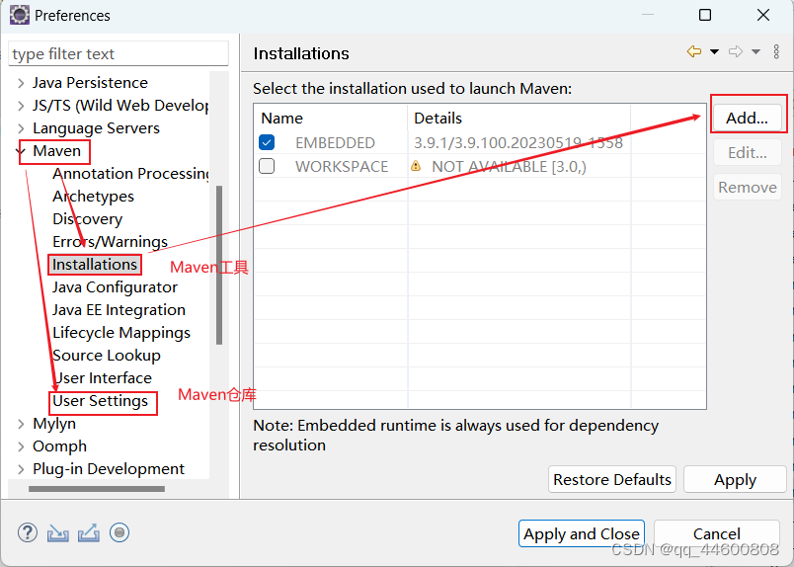Collapse the Maven tree node
This screenshot has width=794, height=567.
pyautogui.click(x=21, y=151)
